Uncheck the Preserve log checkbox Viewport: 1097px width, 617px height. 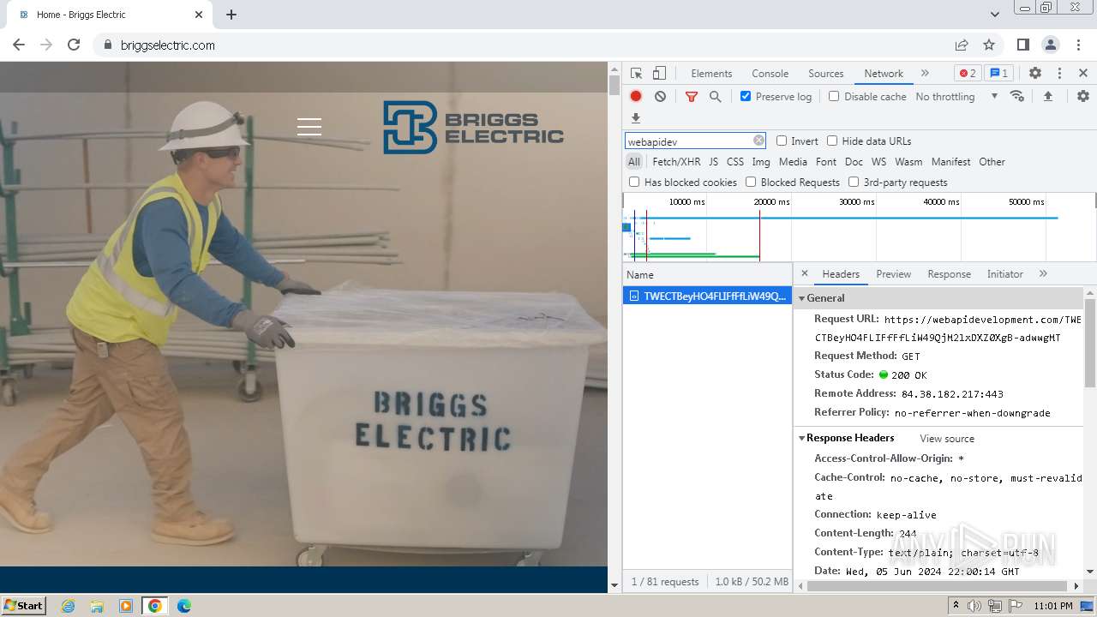tap(746, 97)
